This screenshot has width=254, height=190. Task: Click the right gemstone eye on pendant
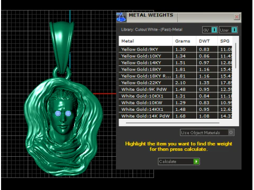pos(68,113)
